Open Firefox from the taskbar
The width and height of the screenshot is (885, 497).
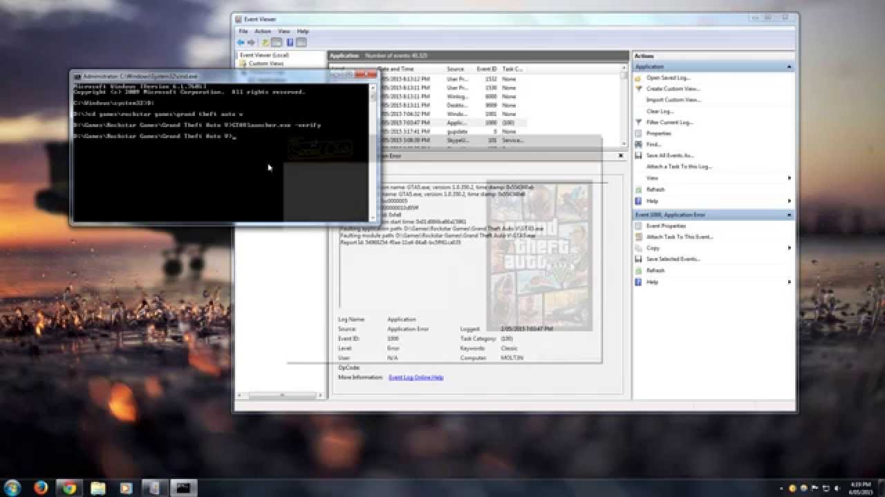[41, 488]
